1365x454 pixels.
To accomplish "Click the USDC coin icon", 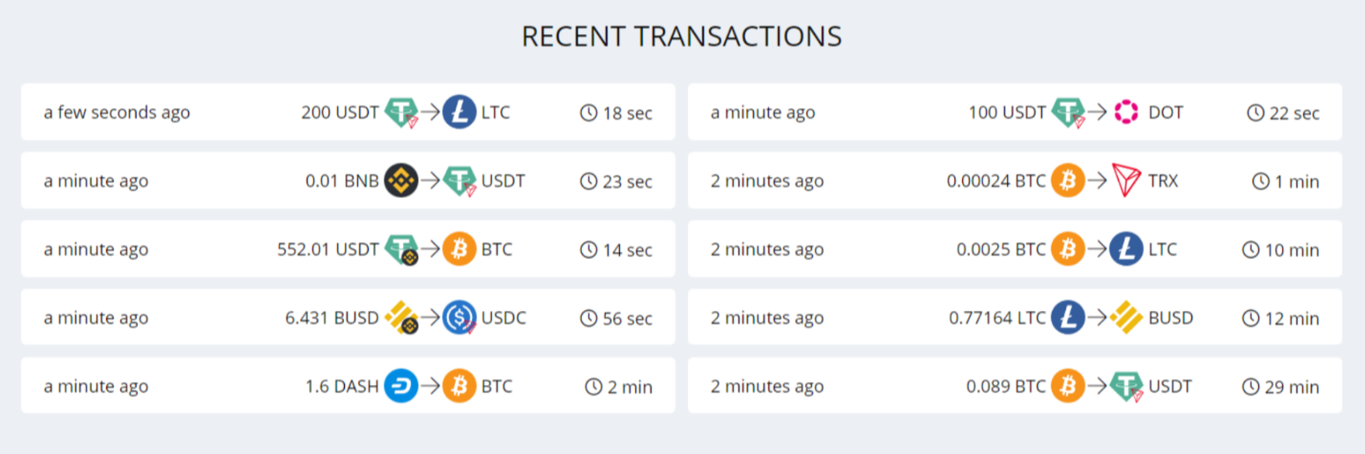I will [459, 317].
